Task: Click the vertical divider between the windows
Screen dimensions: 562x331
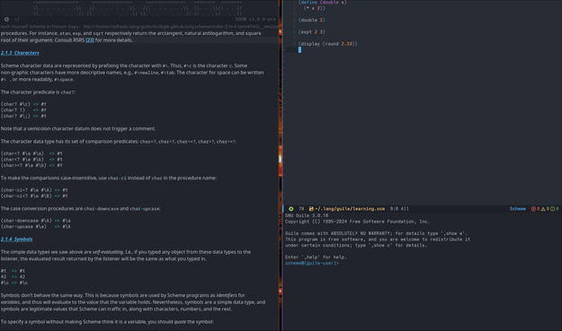Action: tap(281, 165)
